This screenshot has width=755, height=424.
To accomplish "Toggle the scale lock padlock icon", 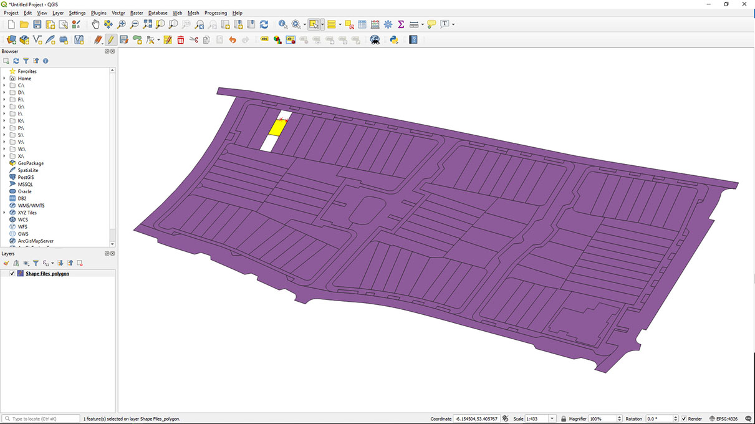I will 564,418.
